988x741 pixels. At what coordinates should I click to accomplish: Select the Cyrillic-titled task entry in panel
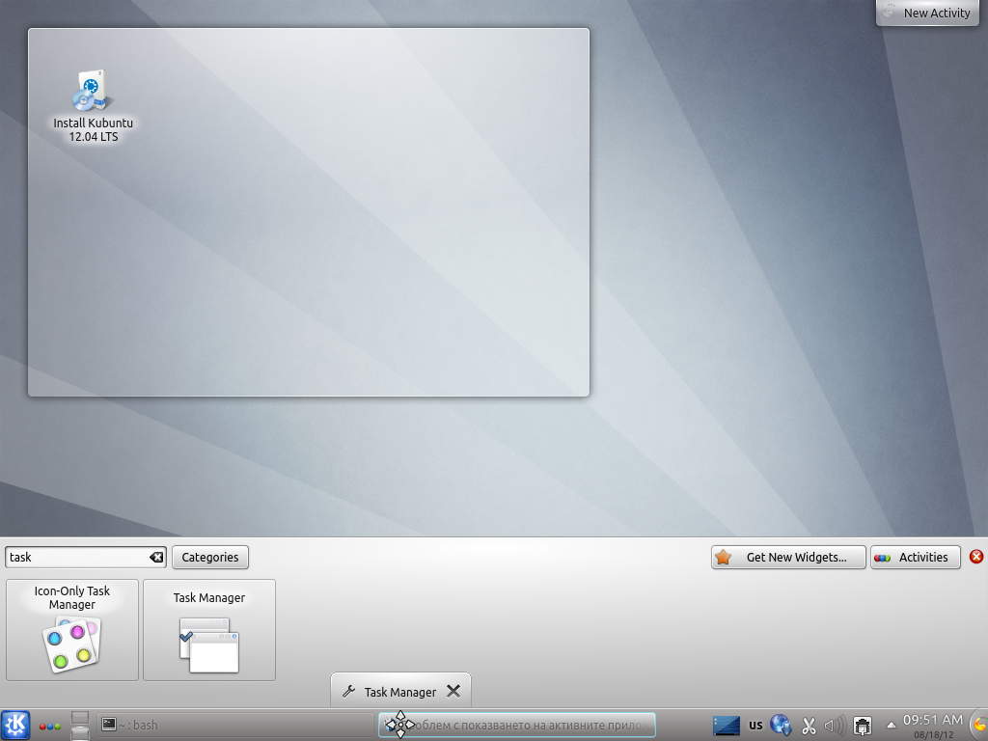[517, 726]
